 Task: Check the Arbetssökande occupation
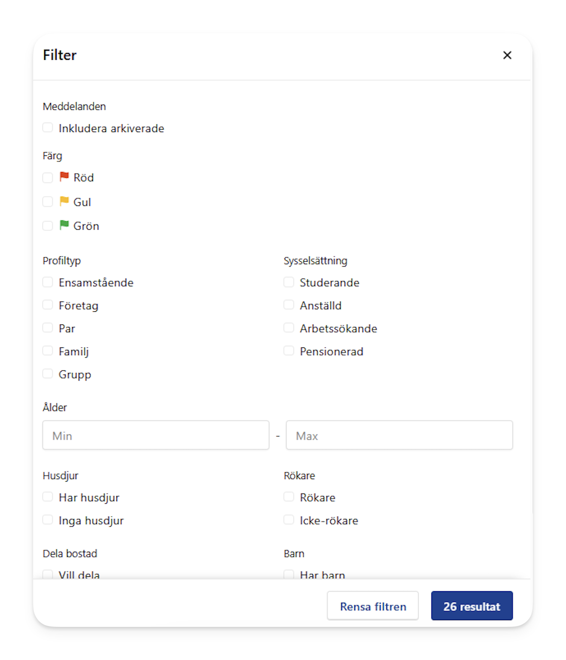coord(289,328)
